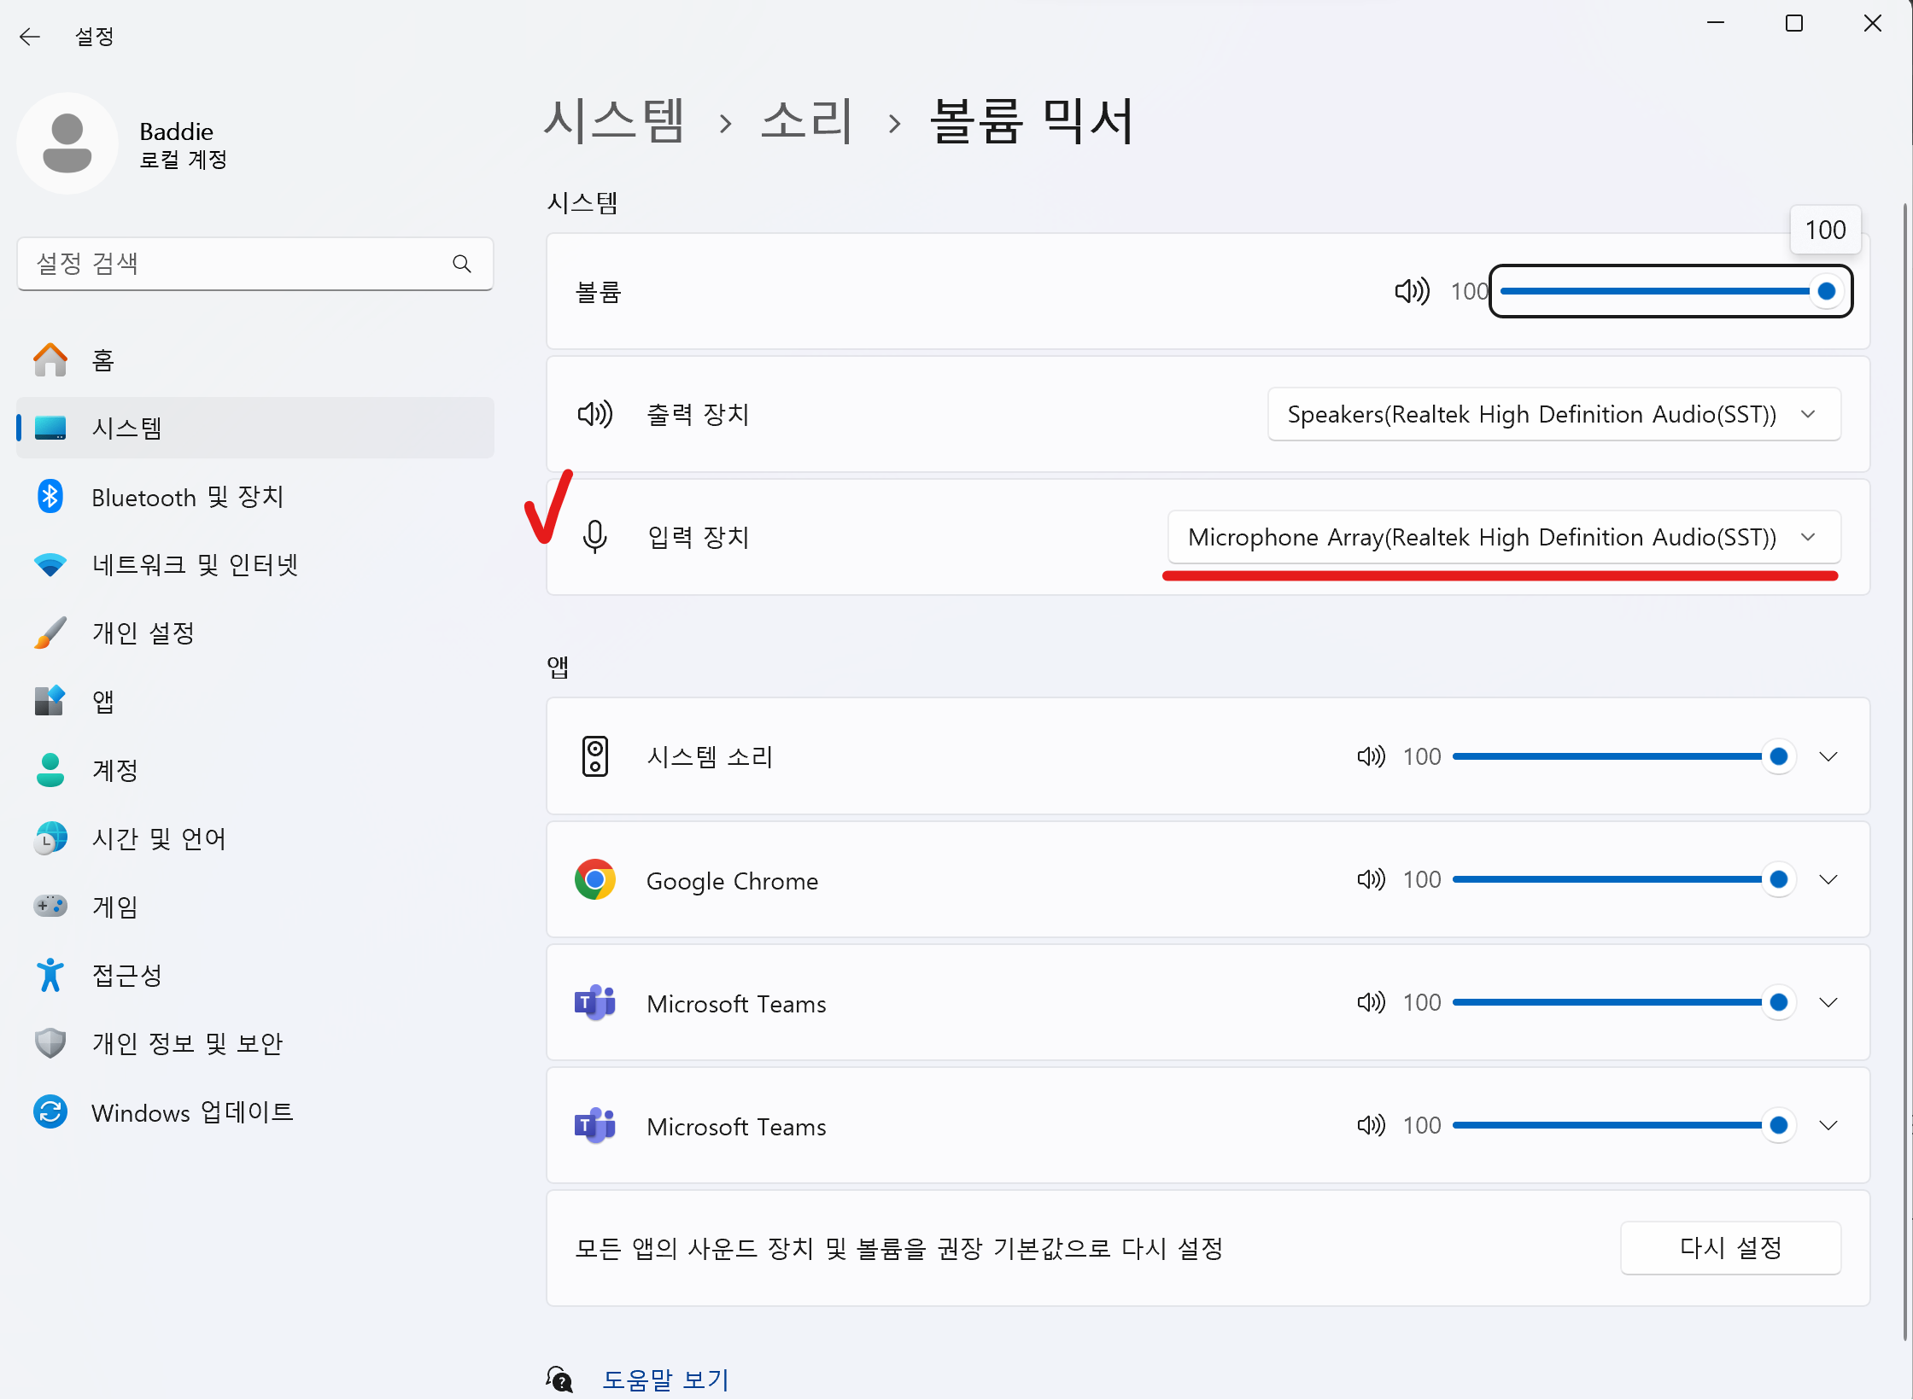Expand the Google Chrome row chevron
Image resolution: width=1913 pixels, height=1400 pixels.
(1828, 879)
